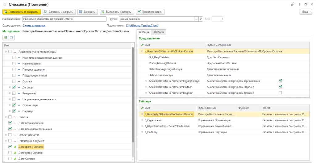
Task: Click Применить и закрыть button
Action: click(22, 12)
